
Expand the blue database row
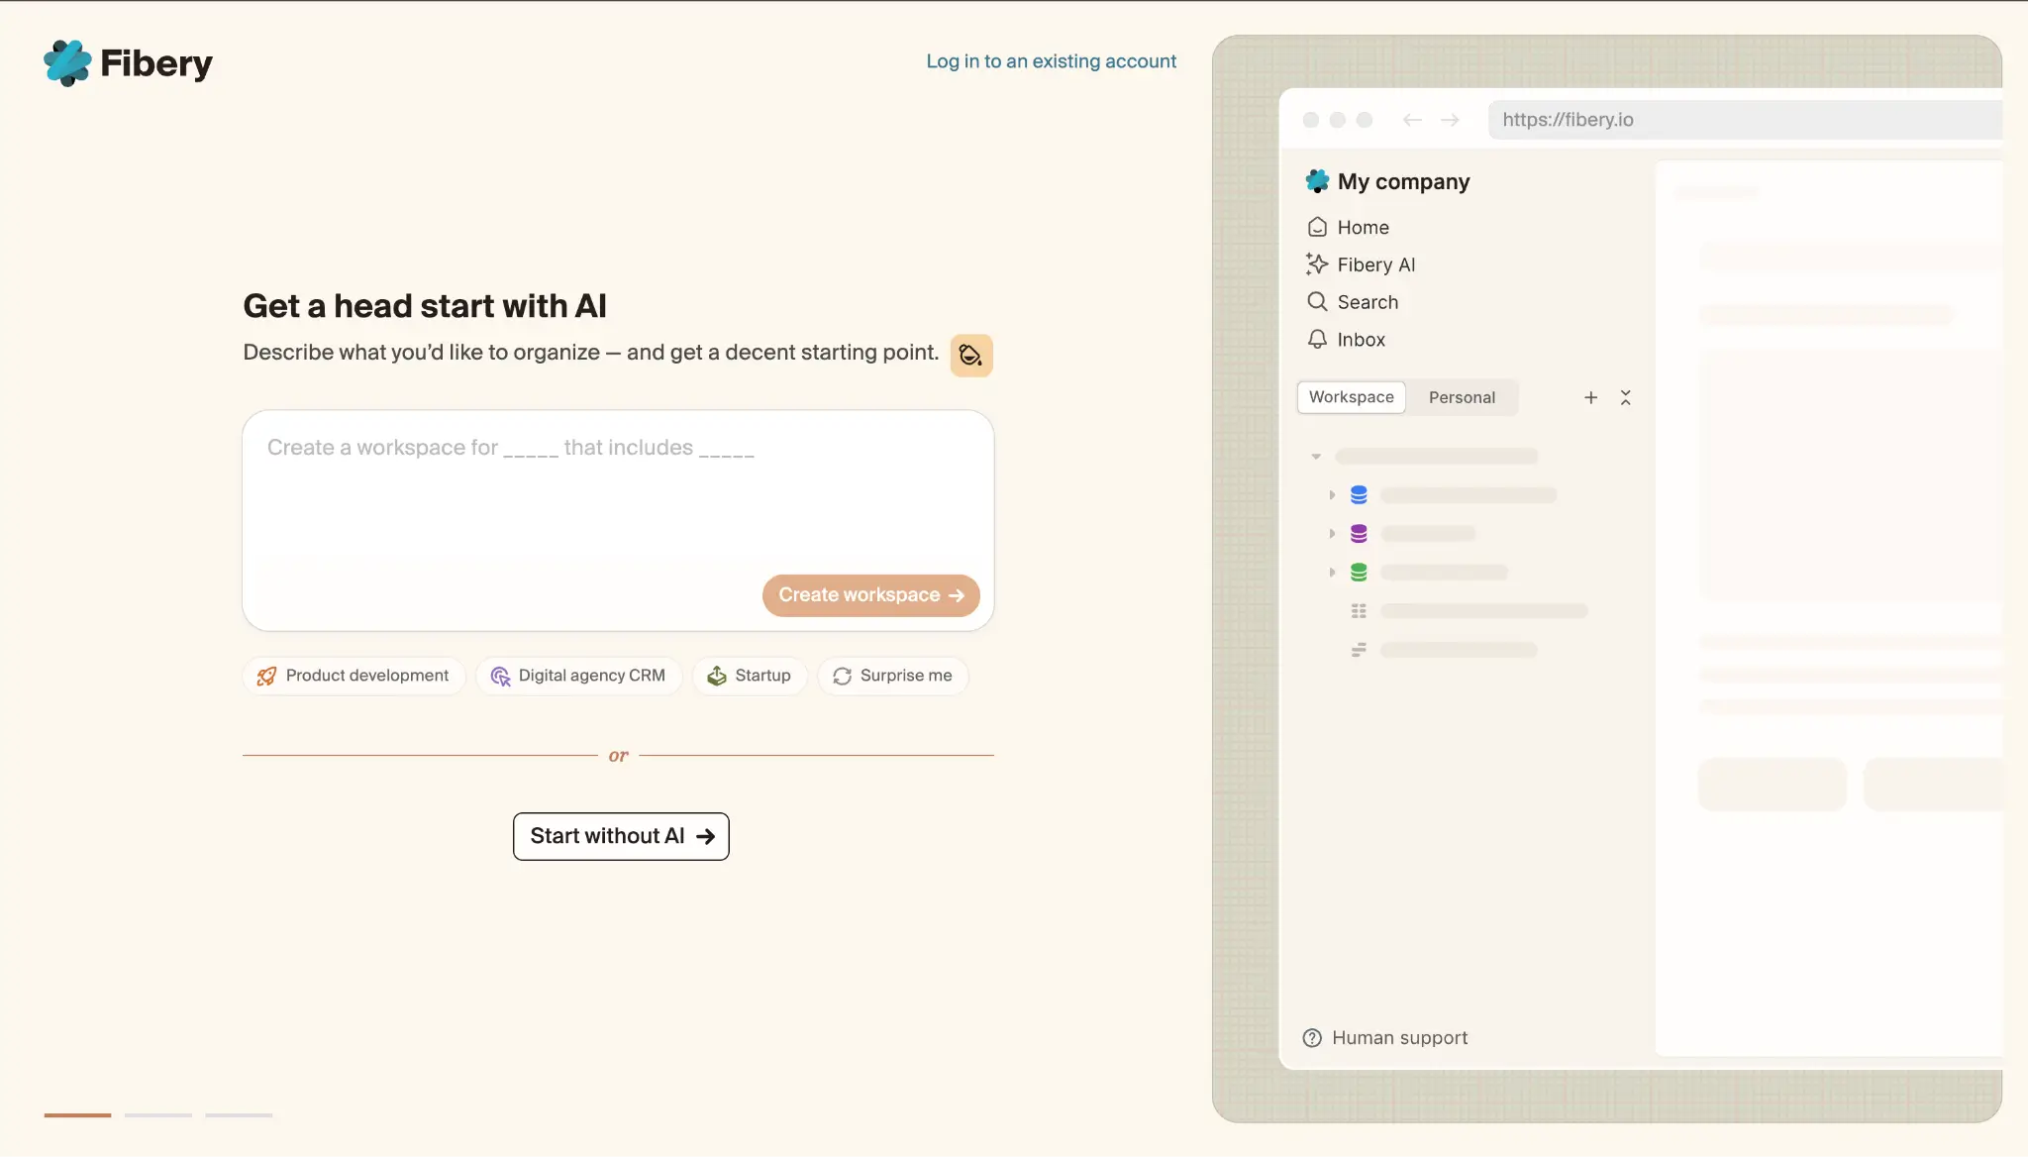tap(1332, 494)
